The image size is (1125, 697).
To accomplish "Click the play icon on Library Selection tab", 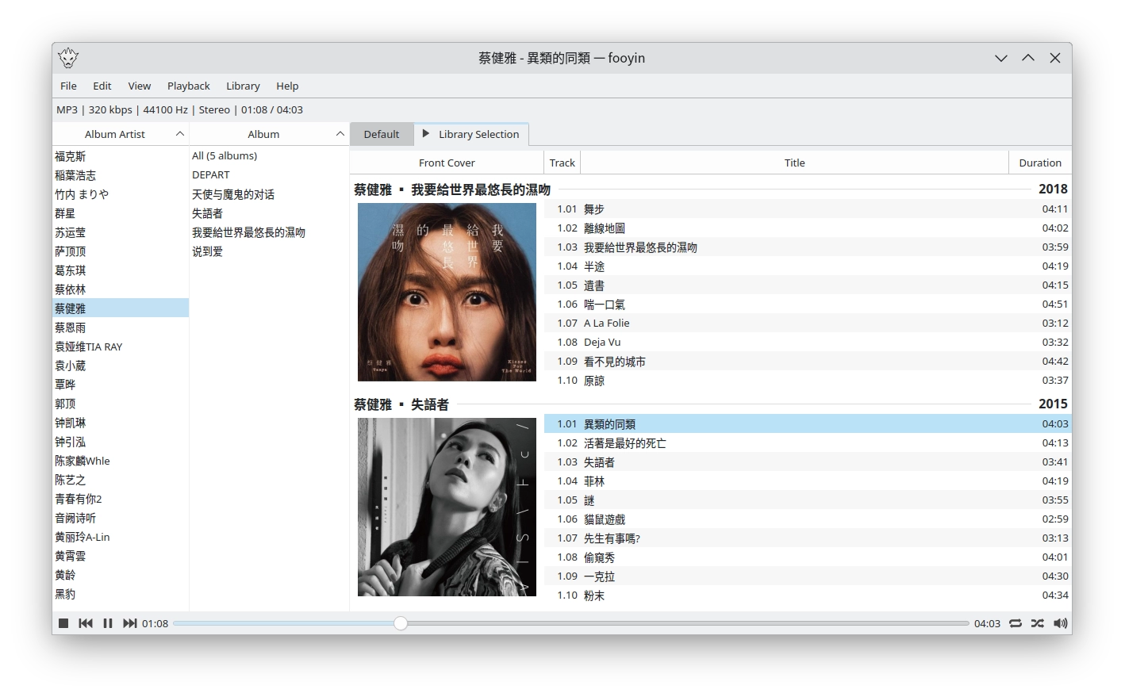I will [x=426, y=134].
